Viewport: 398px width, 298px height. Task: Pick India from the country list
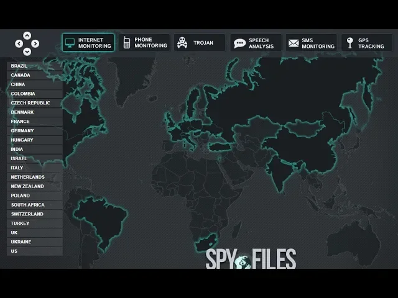point(35,149)
